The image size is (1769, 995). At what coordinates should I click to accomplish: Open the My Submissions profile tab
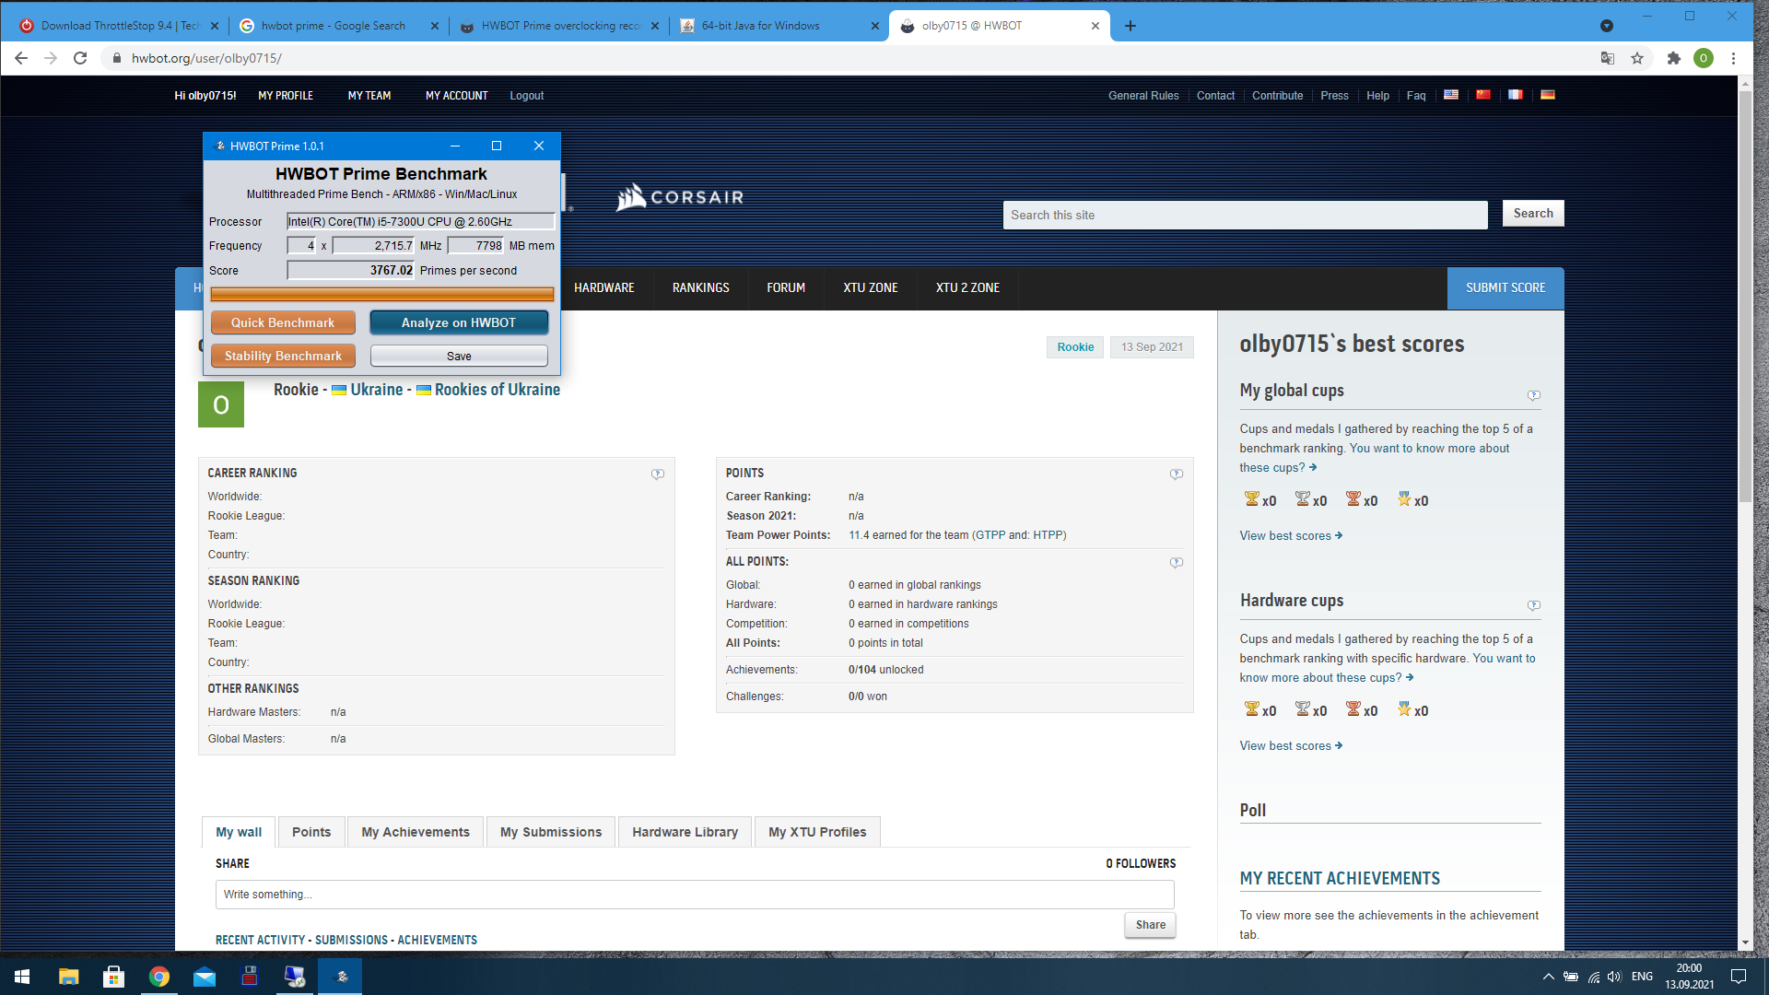click(551, 832)
